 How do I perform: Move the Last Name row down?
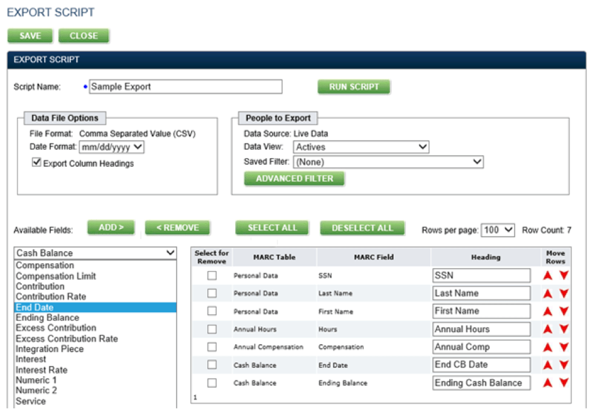tap(564, 293)
